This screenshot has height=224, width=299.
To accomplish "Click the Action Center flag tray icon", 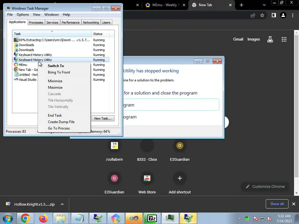I will (x=255, y=218).
